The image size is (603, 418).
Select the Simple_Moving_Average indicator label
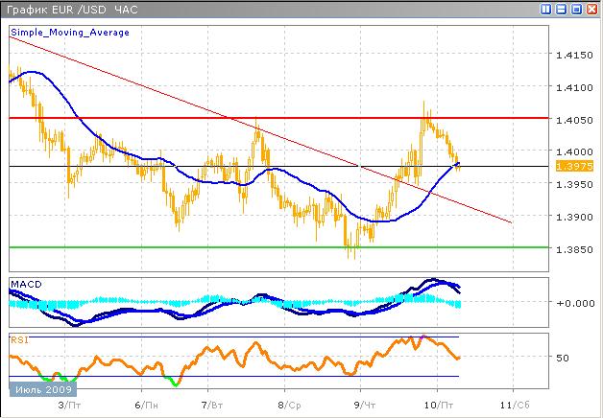(70, 33)
